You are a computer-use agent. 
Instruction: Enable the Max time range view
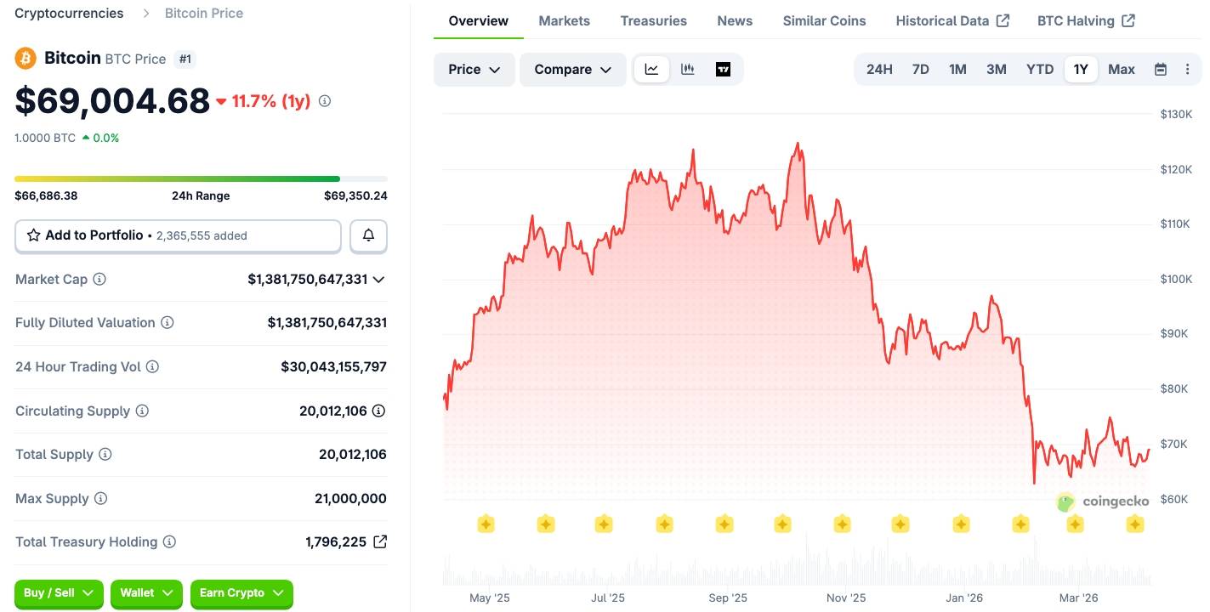1121,69
